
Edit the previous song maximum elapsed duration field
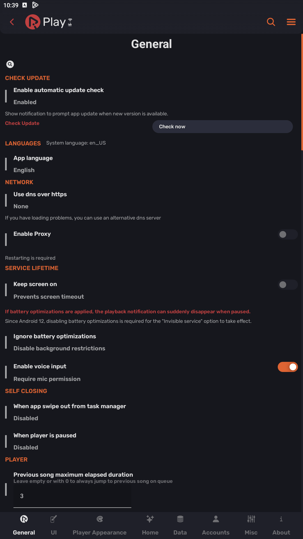[x=72, y=496]
